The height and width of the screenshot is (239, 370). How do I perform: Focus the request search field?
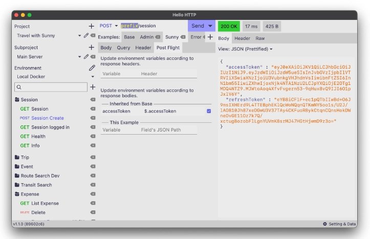(x=51, y=87)
